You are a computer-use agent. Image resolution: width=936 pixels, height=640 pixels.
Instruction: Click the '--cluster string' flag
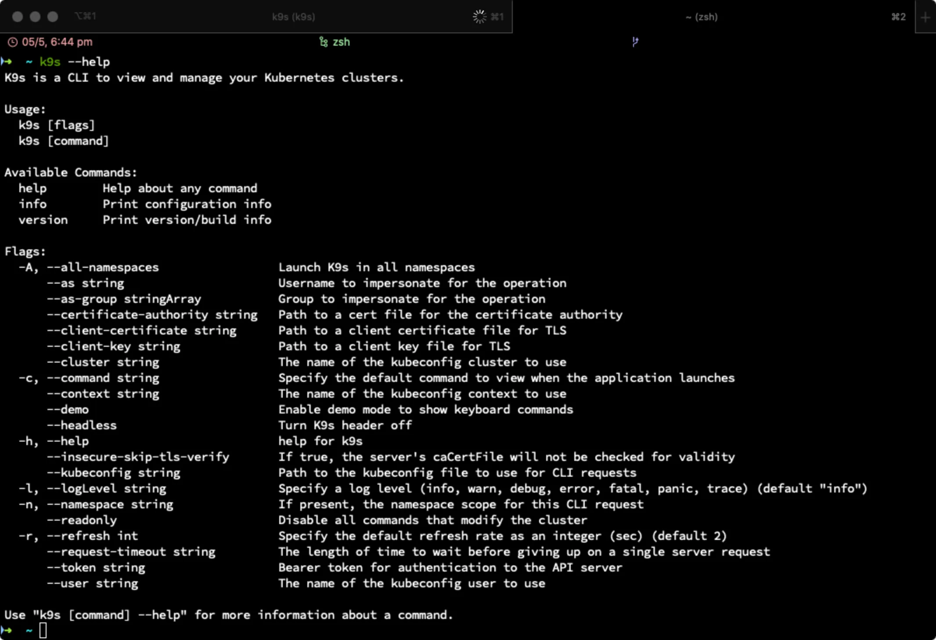[103, 362]
